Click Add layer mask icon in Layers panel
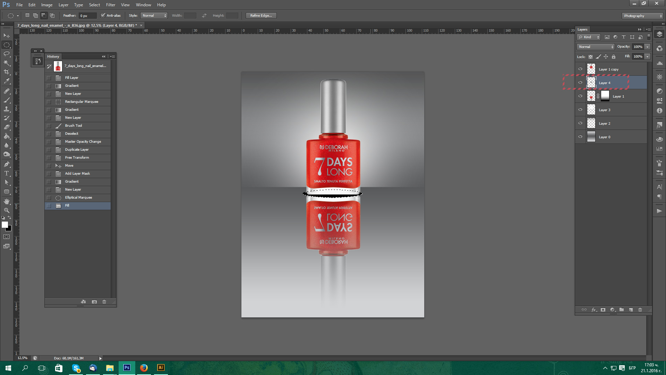The height and width of the screenshot is (375, 666). (603, 310)
